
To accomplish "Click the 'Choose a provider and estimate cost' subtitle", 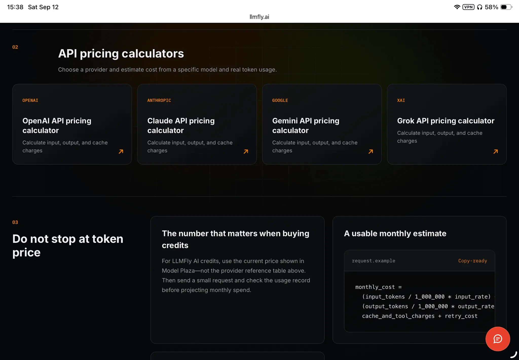I will point(167,70).
